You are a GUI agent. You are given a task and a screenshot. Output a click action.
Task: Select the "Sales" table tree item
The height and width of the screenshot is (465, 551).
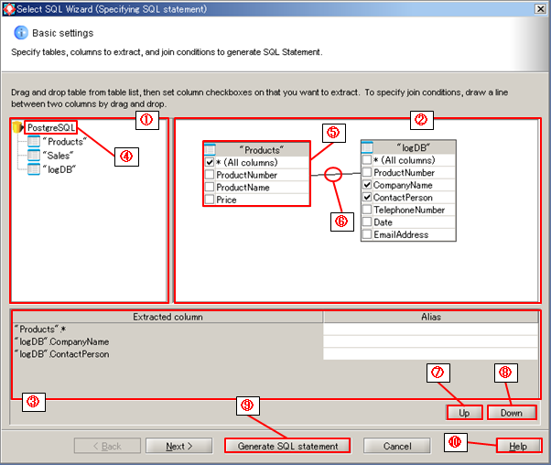pos(58,156)
